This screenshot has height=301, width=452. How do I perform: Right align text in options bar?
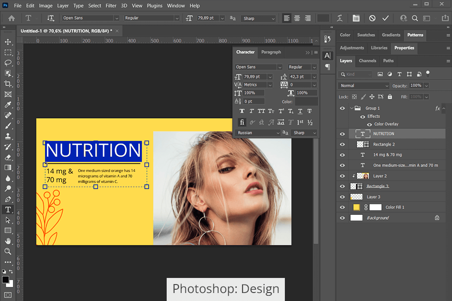[x=307, y=18]
